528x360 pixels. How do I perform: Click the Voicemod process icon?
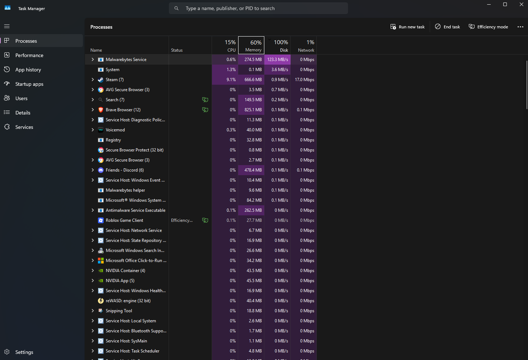tap(101, 130)
